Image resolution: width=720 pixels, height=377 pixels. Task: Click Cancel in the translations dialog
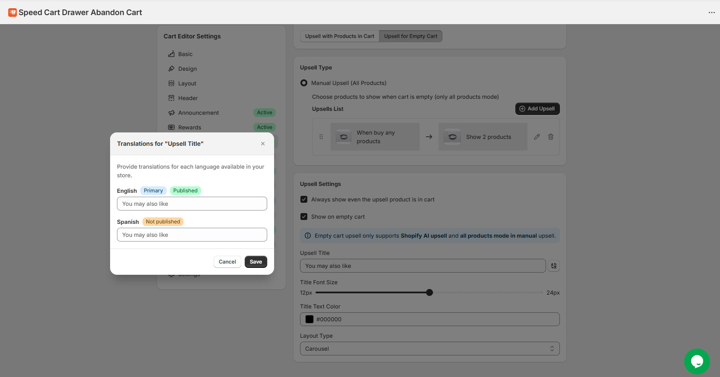227,262
